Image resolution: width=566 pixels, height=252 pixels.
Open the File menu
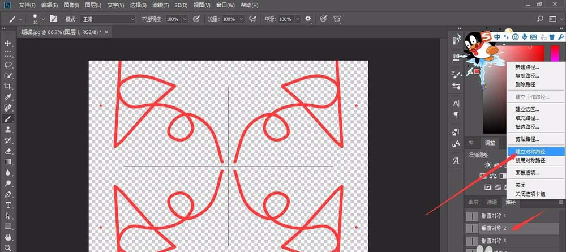point(27,5)
